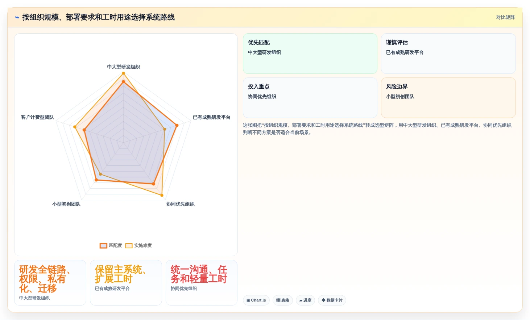Click the 匹配度 data point at 小型初创团队

96,180
